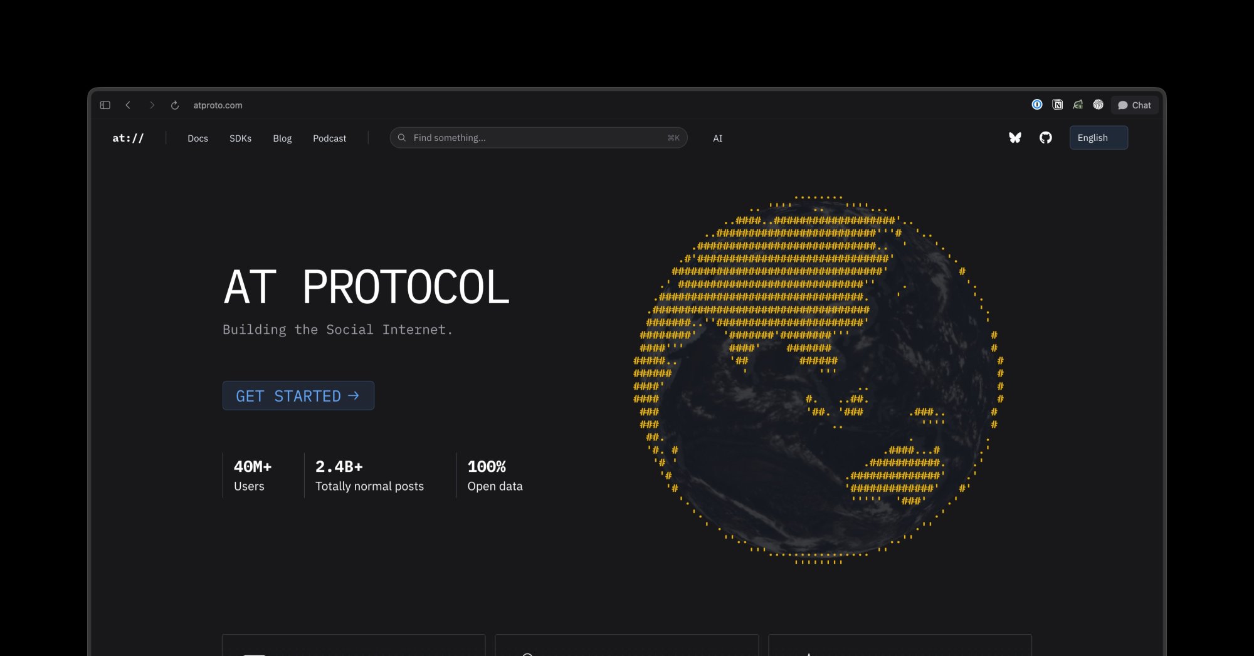Click the search magnifier icon

coord(402,138)
